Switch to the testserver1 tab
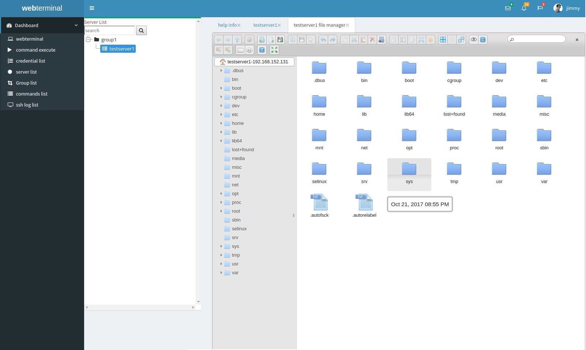 pyautogui.click(x=265, y=25)
